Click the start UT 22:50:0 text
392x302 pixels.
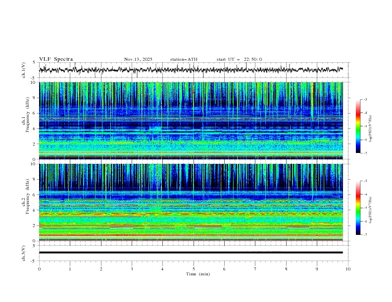pos(239,59)
